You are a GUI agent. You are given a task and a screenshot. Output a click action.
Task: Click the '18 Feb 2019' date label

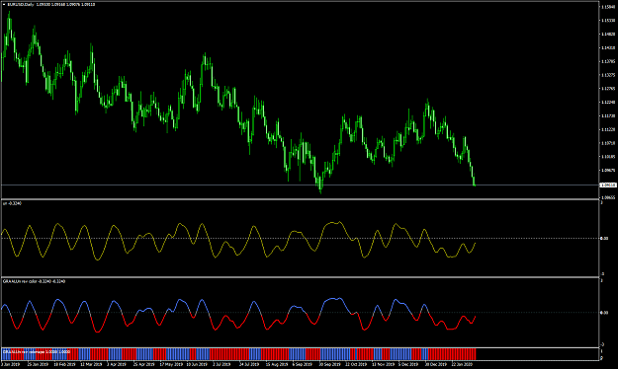(x=64, y=364)
